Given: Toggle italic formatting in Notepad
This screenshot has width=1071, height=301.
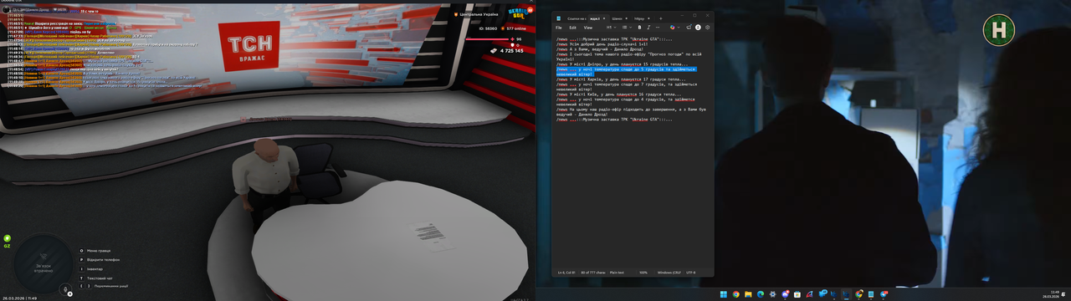Looking at the screenshot, I should pyautogui.click(x=648, y=28).
